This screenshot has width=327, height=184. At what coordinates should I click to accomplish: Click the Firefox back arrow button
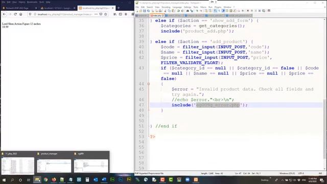pos(5,14)
